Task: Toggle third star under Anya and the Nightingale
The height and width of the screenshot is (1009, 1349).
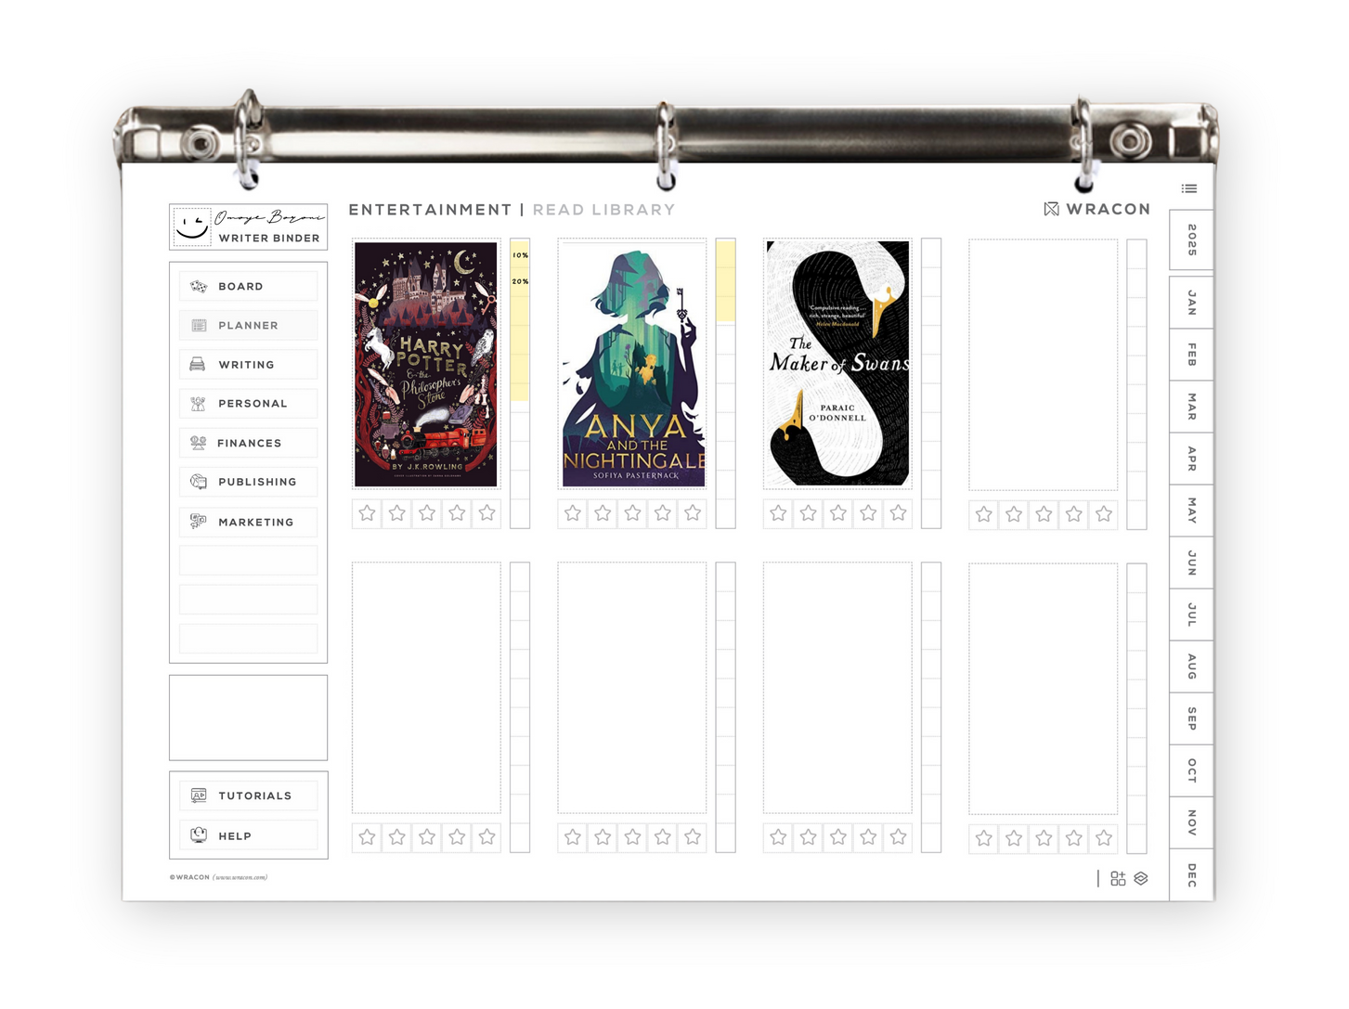Action: 632,513
